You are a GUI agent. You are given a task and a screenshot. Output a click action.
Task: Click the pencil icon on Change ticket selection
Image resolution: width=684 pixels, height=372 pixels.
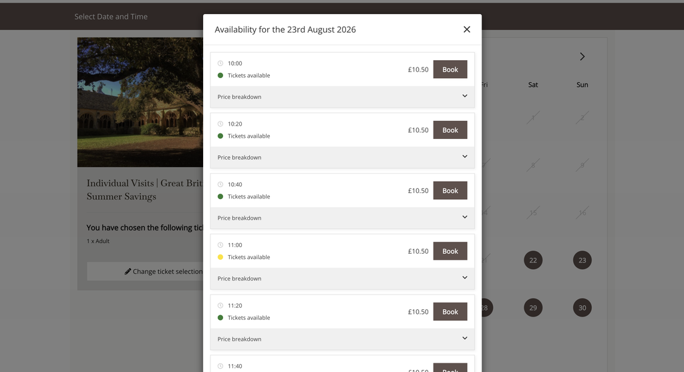pyautogui.click(x=128, y=271)
